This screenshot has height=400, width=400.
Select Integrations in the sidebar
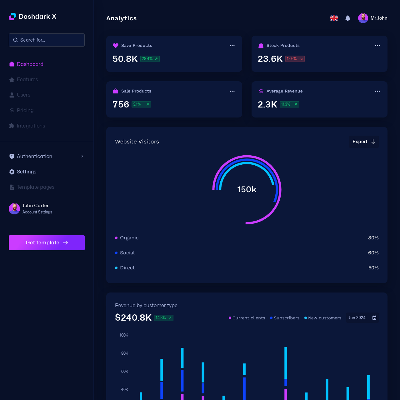click(31, 126)
